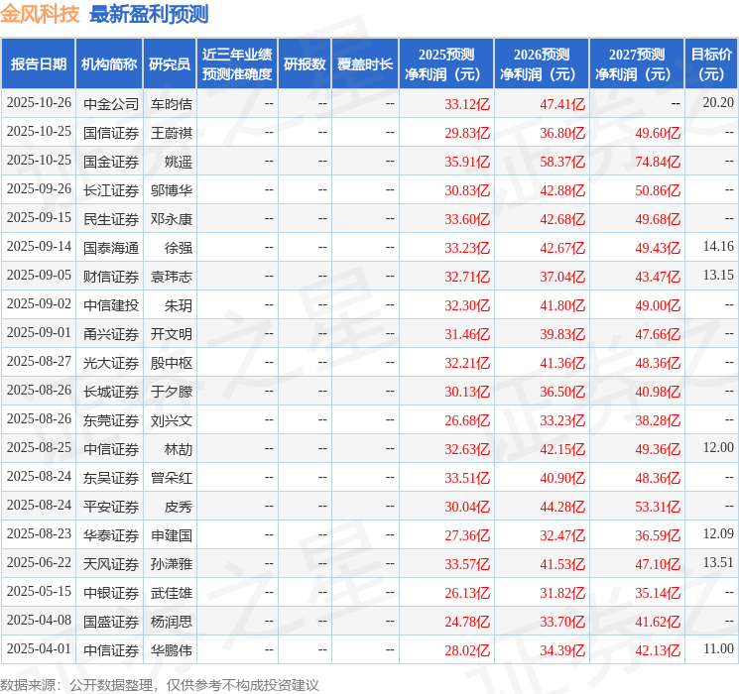Sort by 2025预测净利润 column header
The width and height of the screenshot is (739, 694).
[x=446, y=64]
